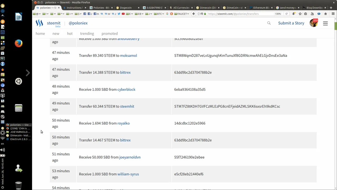Select the 'promoted' navigation item
The height and width of the screenshot is (190, 337).
(x=110, y=34)
